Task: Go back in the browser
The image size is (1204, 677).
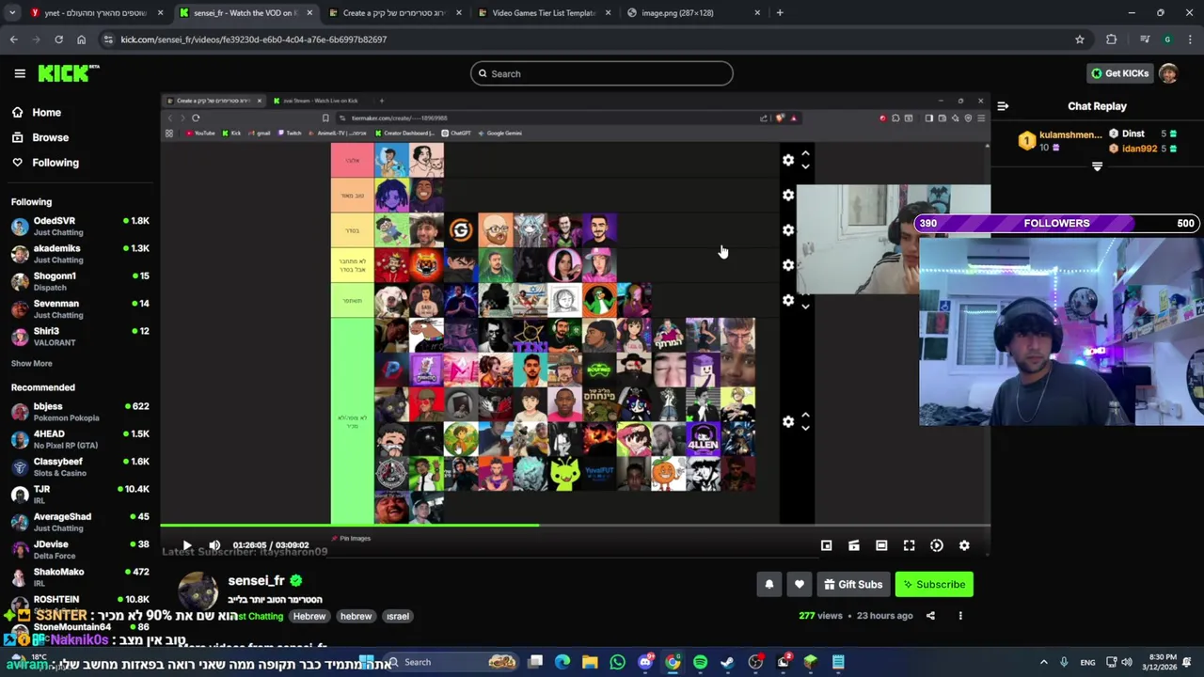Action: pyautogui.click(x=13, y=39)
